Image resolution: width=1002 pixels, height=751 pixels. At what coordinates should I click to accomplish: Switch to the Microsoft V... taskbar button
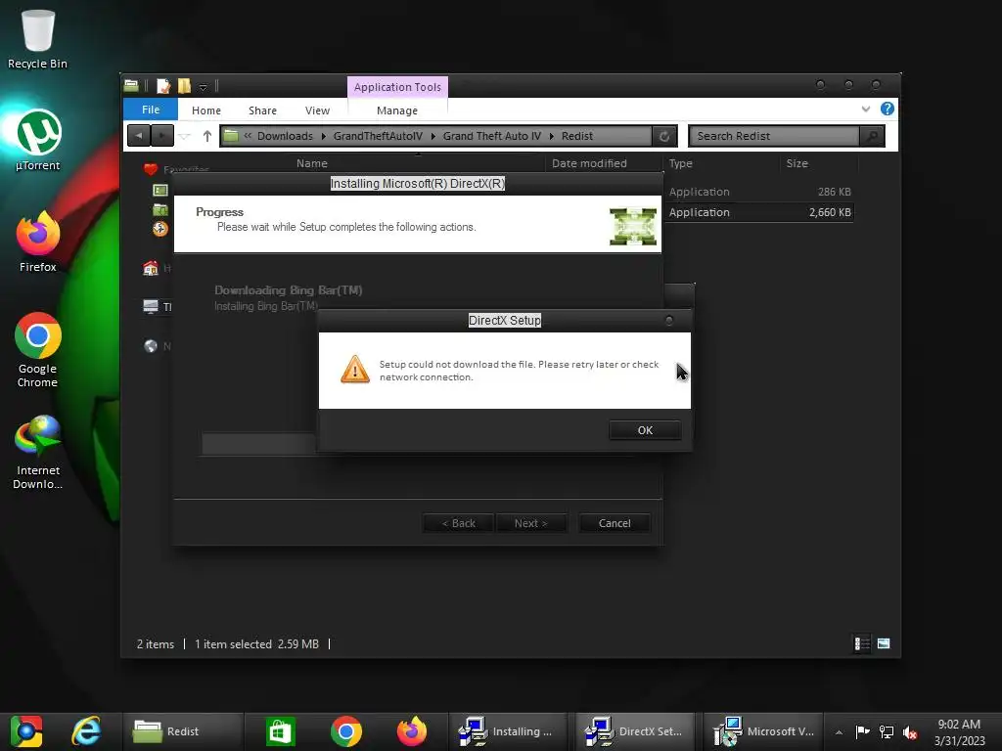pyautogui.click(x=763, y=731)
